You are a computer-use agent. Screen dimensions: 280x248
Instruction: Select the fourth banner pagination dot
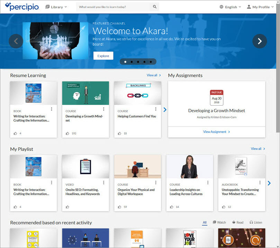tap(144, 62)
